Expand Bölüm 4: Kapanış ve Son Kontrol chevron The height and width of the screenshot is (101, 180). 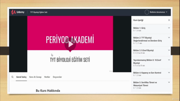(x=169, y=72)
